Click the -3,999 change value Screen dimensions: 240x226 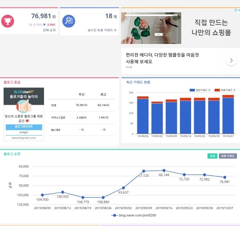coord(51,24)
